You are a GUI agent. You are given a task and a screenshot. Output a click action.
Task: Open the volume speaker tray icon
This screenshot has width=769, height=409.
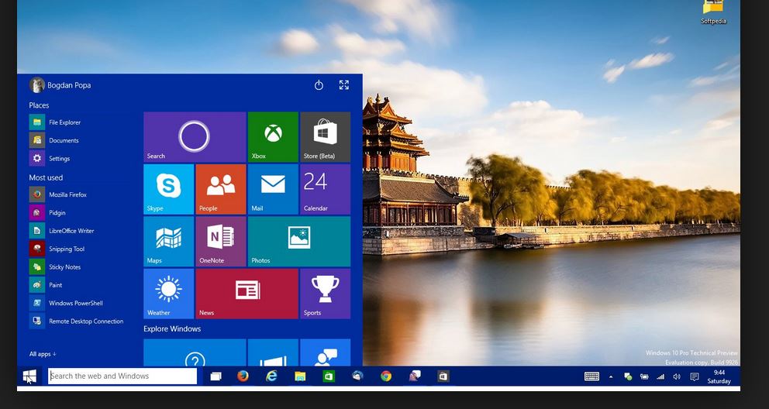click(677, 376)
